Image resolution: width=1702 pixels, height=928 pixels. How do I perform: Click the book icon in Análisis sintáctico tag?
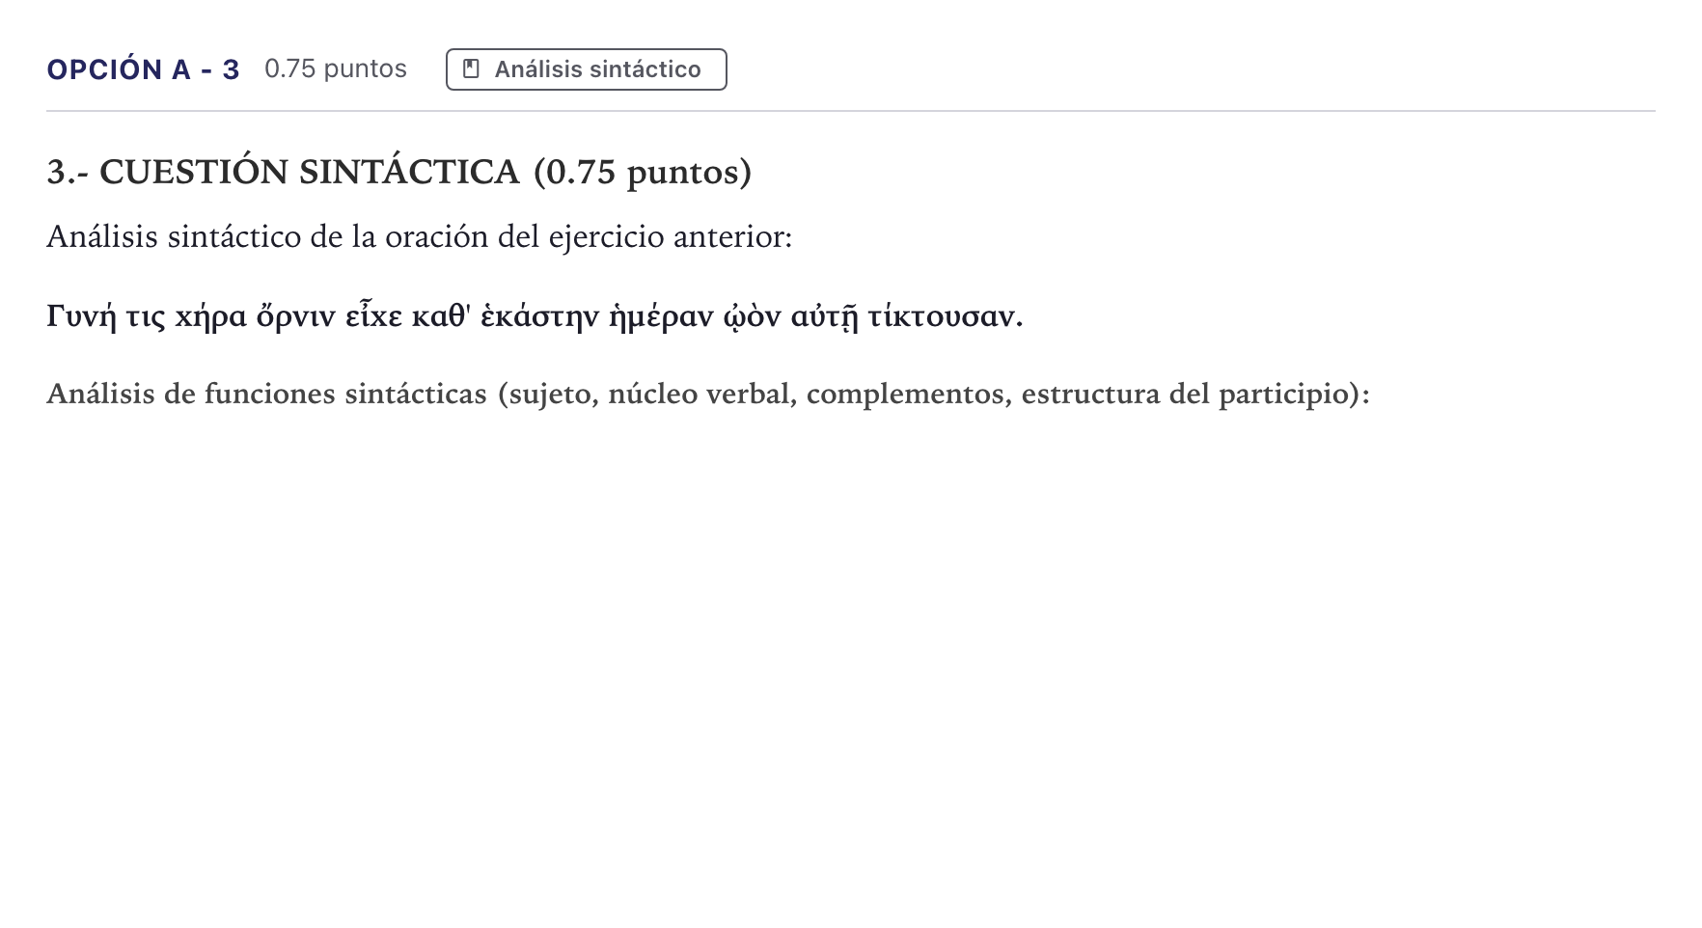(x=471, y=69)
